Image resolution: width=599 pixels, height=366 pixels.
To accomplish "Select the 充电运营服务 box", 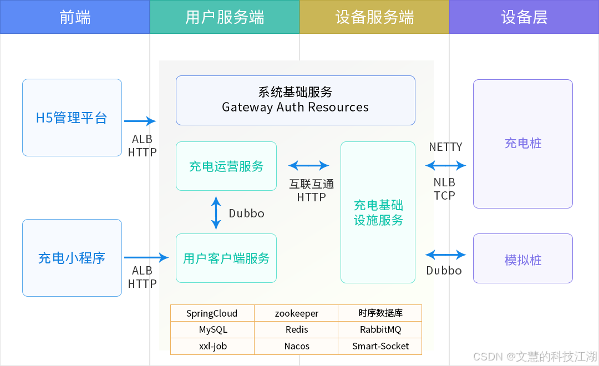I will [226, 166].
